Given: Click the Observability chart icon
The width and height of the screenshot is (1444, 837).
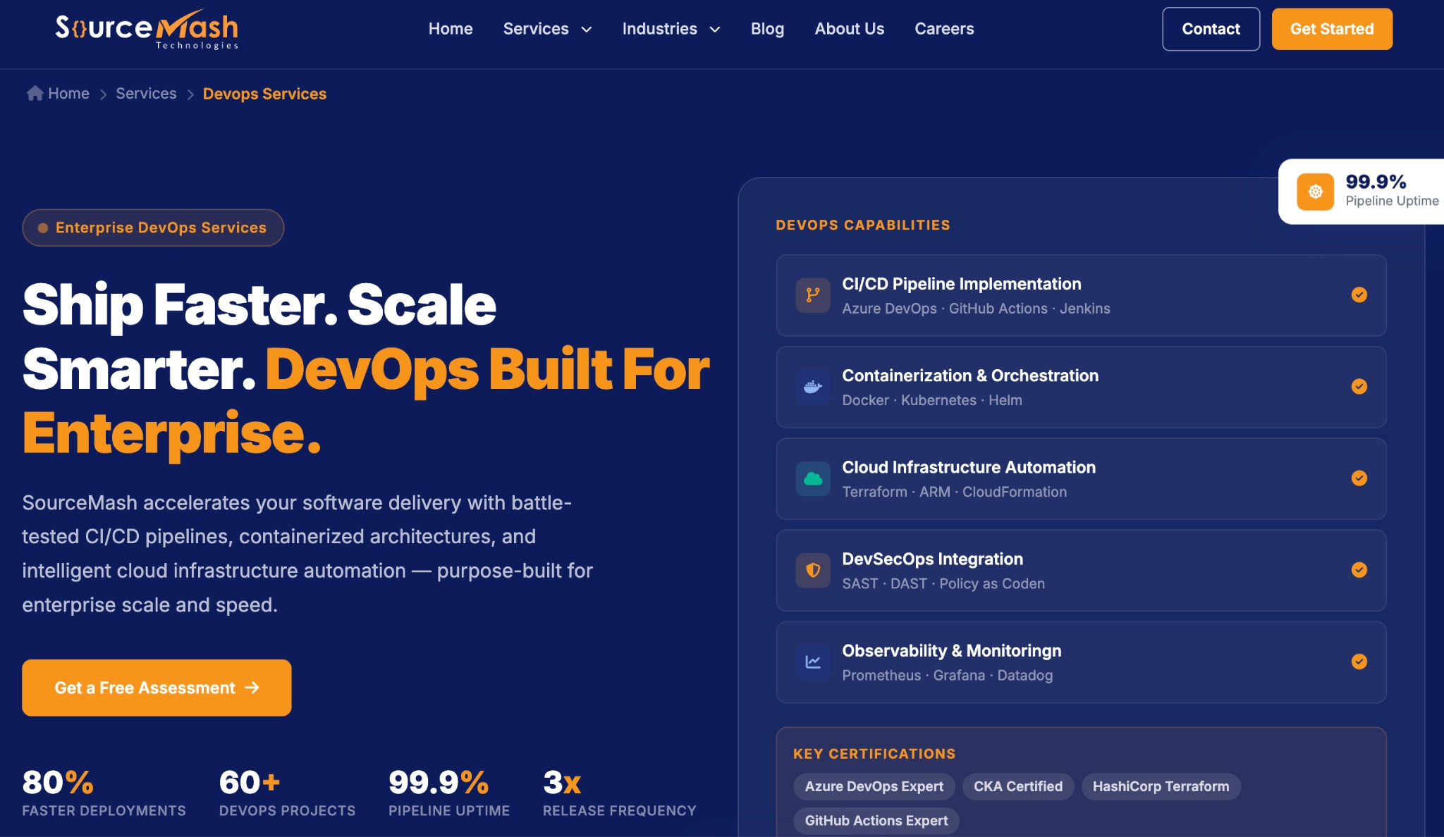Looking at the screenshot, I should pos(813,662).
